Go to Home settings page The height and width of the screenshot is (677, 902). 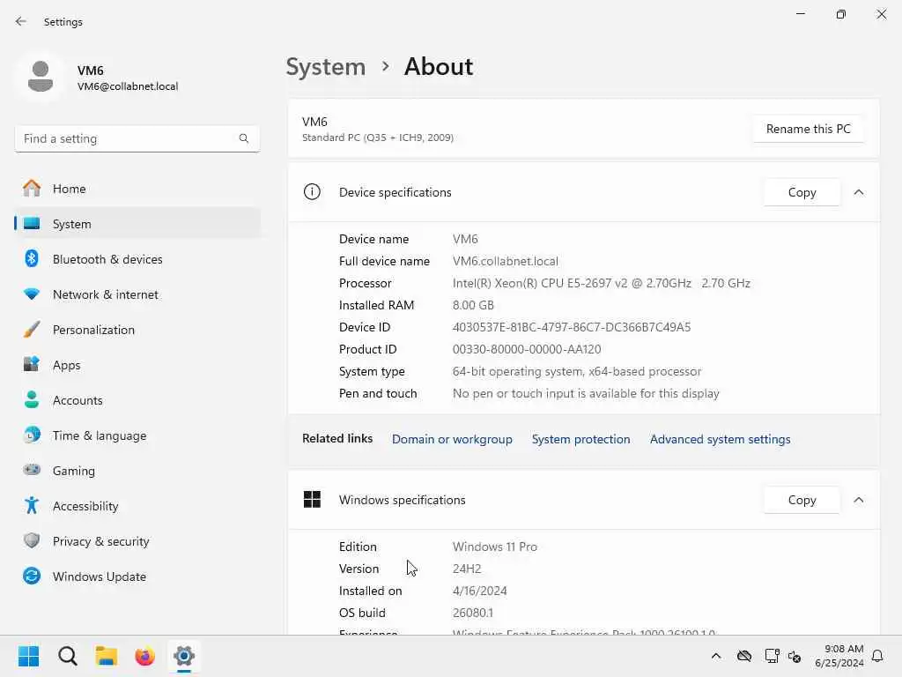point(137,189)
